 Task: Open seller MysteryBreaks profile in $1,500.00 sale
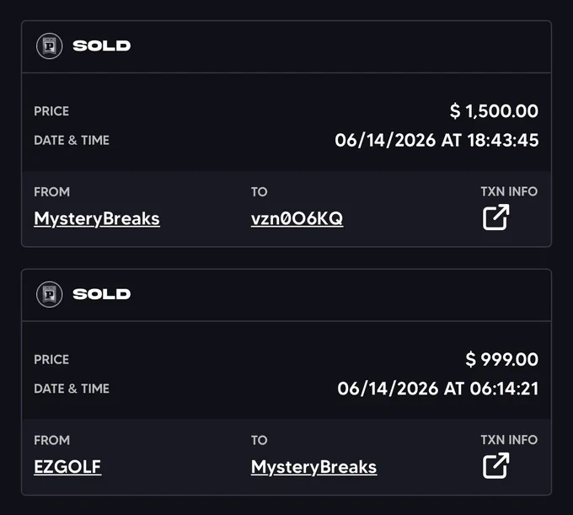pyautogui.click(x=97, y=219)
